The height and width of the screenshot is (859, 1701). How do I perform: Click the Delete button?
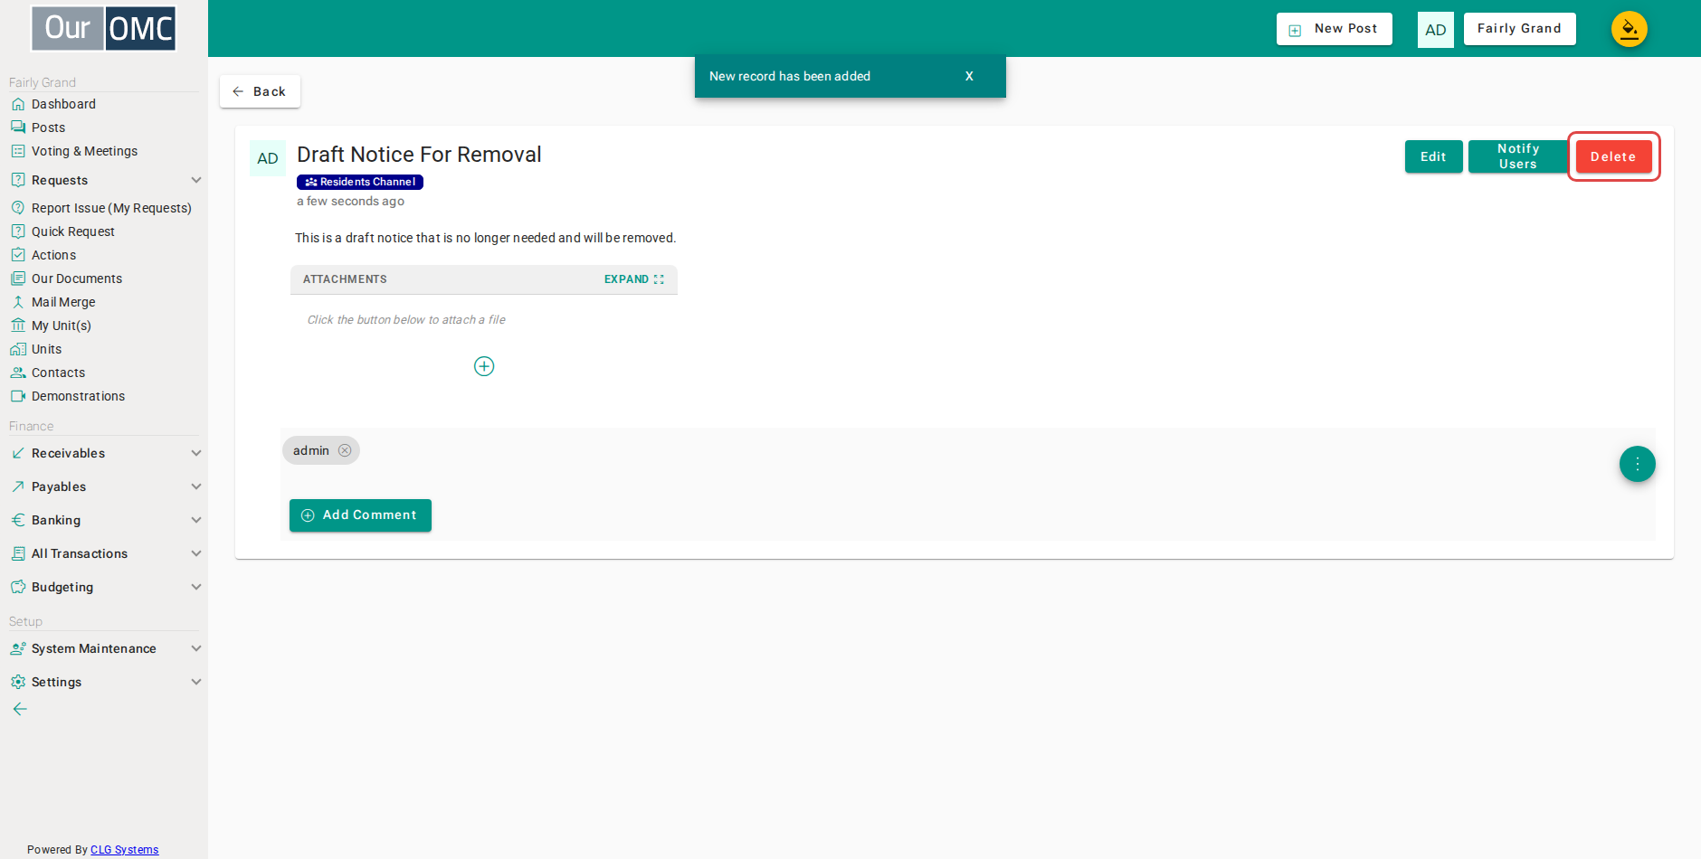click(1613, 156)
